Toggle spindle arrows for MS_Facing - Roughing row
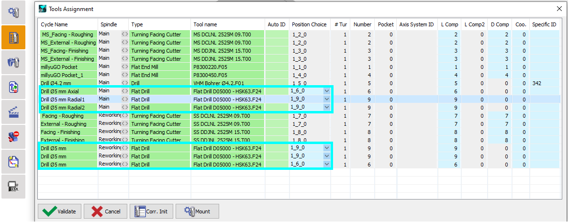The width and height of the screenshot is (568, 222). click(x=124, y=34)
